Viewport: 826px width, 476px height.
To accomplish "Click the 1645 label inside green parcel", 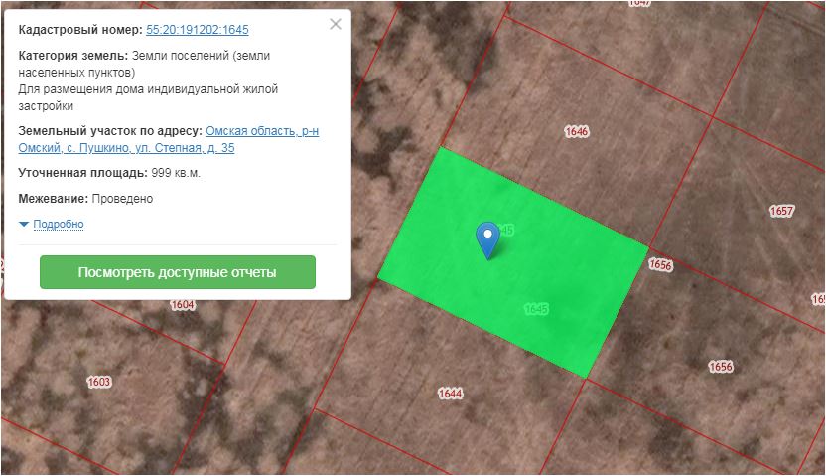I will pos(536,309).
